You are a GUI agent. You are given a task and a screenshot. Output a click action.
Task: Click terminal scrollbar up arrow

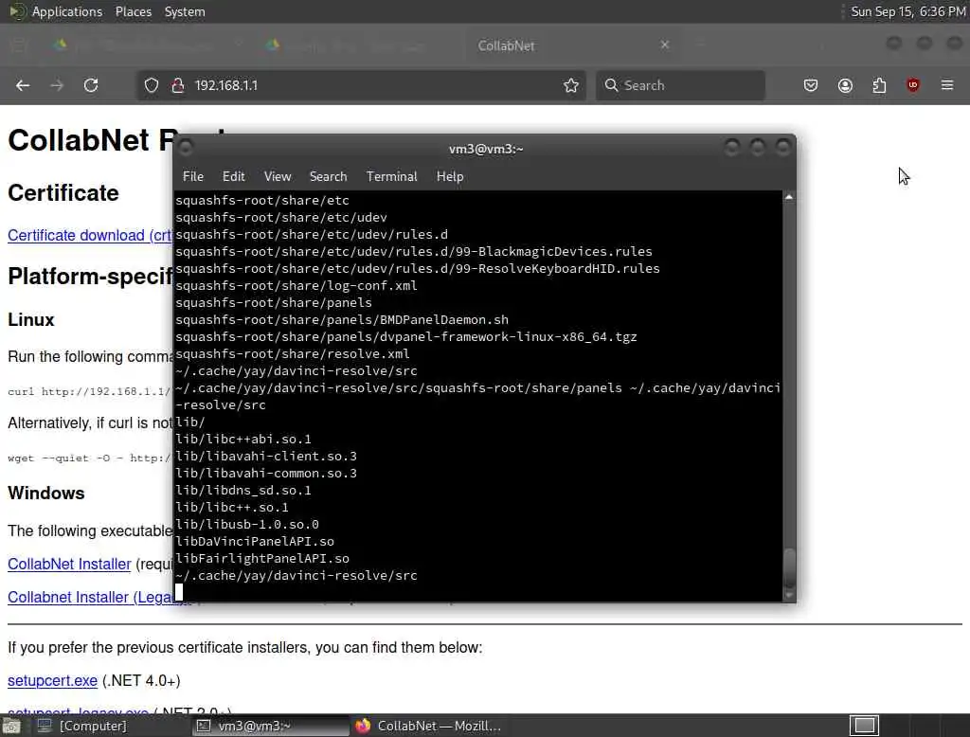click(x=789, y=197)
